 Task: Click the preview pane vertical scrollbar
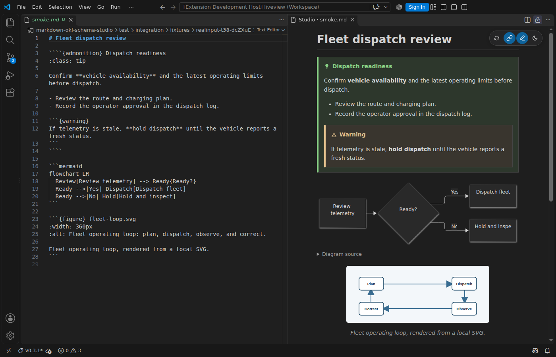coord(551,117)
